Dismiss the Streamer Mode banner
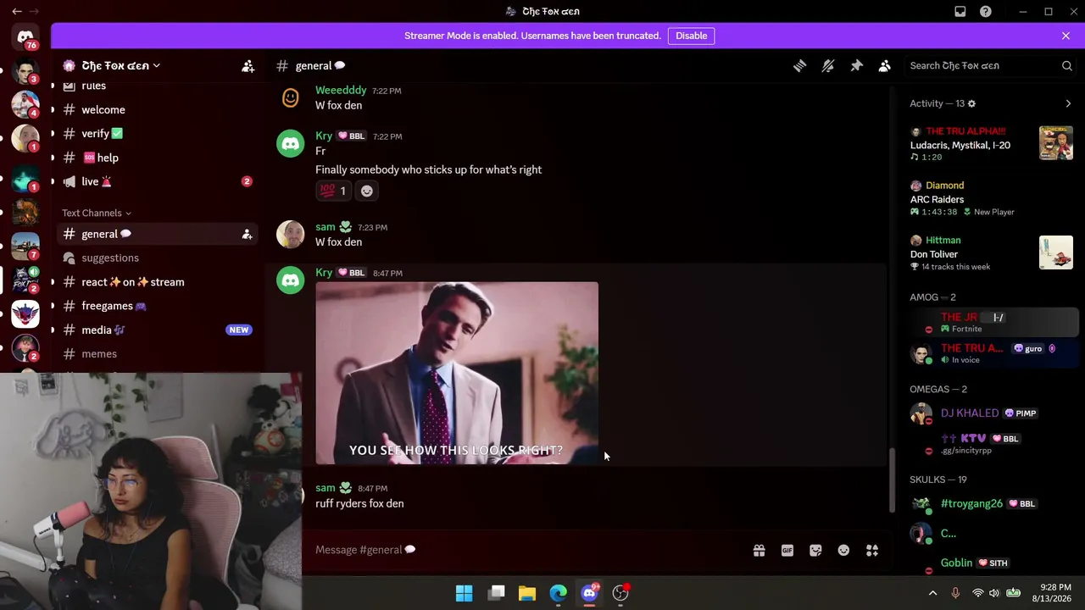 (x=1066, y=36)
